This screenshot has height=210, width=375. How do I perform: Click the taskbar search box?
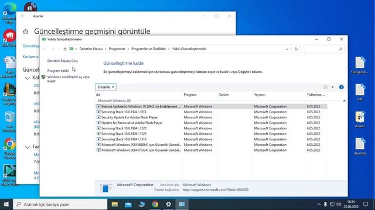click(60, 204)
